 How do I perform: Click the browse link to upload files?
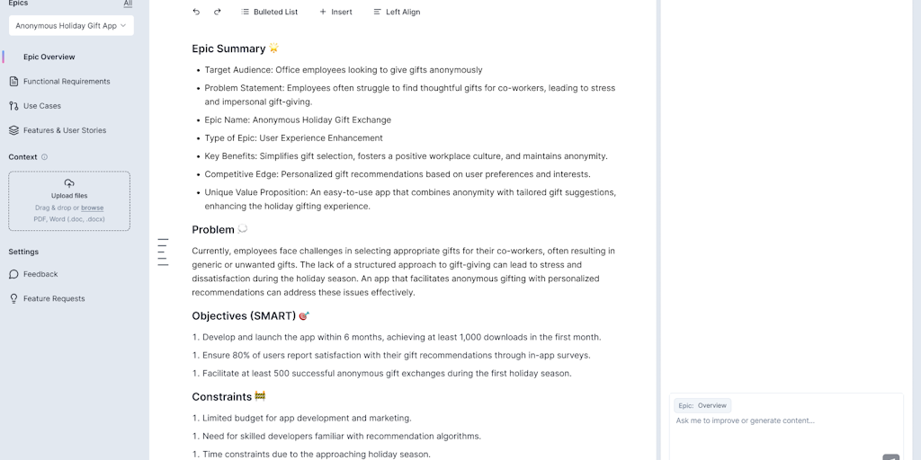pos(92,208)
